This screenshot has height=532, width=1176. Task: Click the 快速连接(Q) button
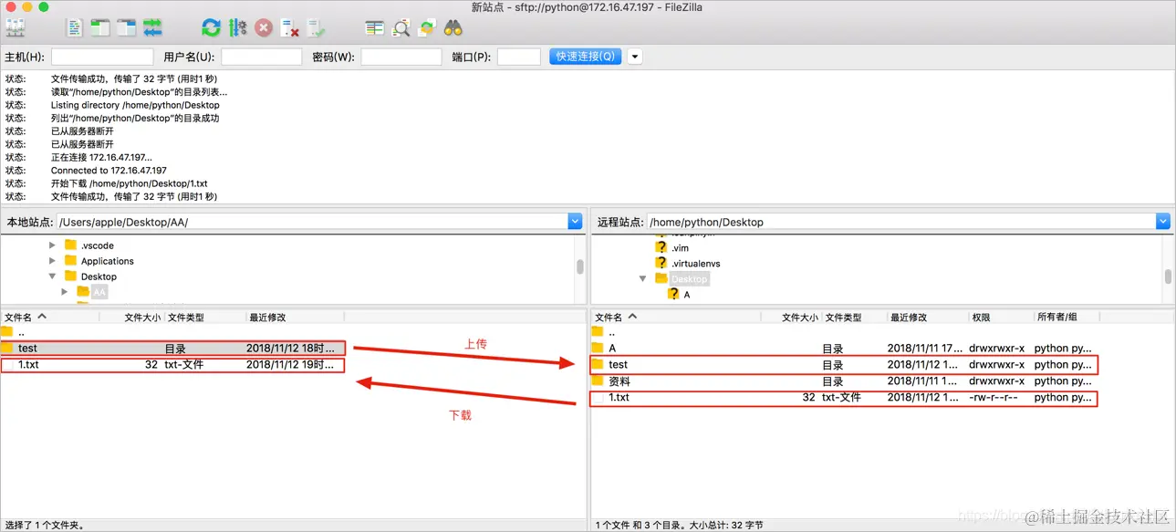[585, 57]
